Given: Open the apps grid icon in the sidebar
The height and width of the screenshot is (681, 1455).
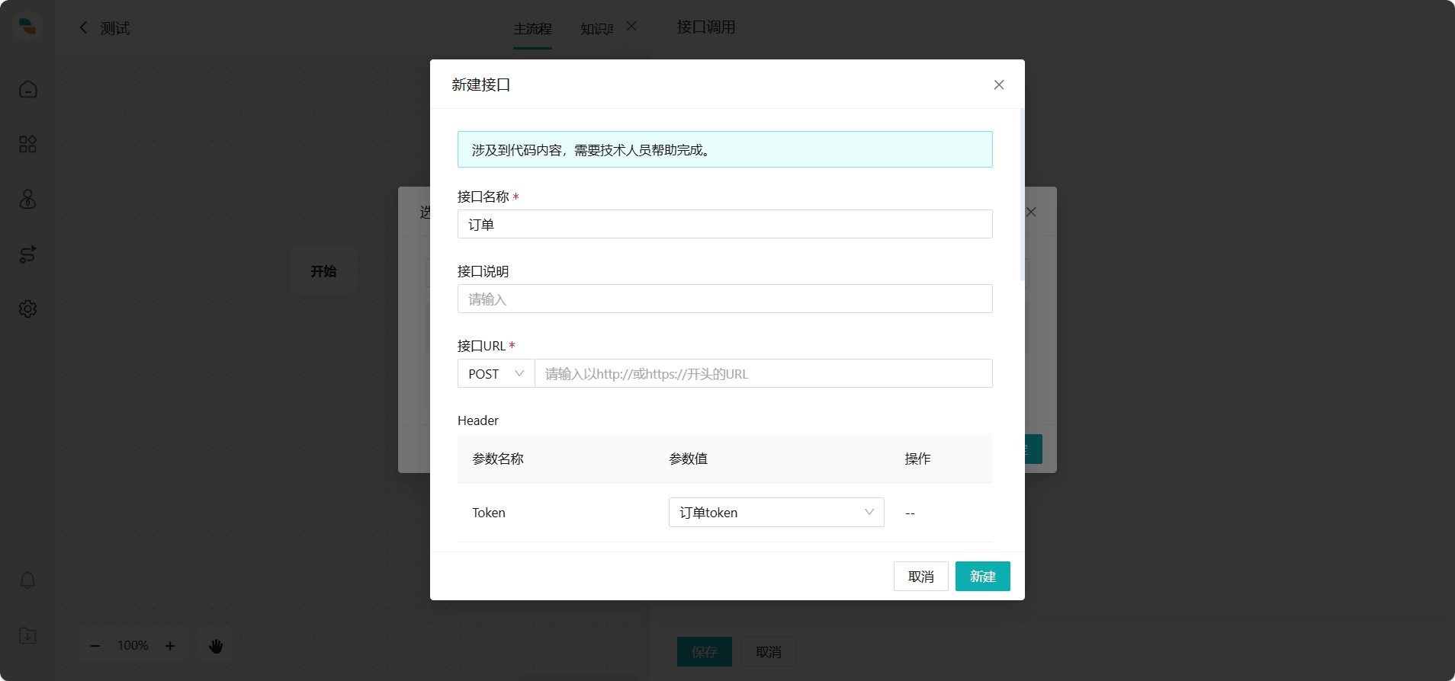Looking at the screenshot, I should [x=28, y=144].
